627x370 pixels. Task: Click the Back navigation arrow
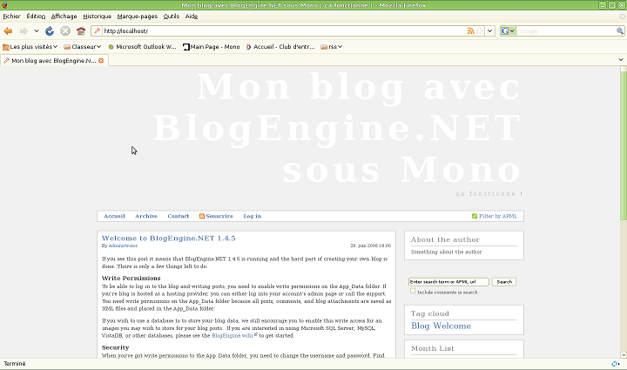click(9, 31)
